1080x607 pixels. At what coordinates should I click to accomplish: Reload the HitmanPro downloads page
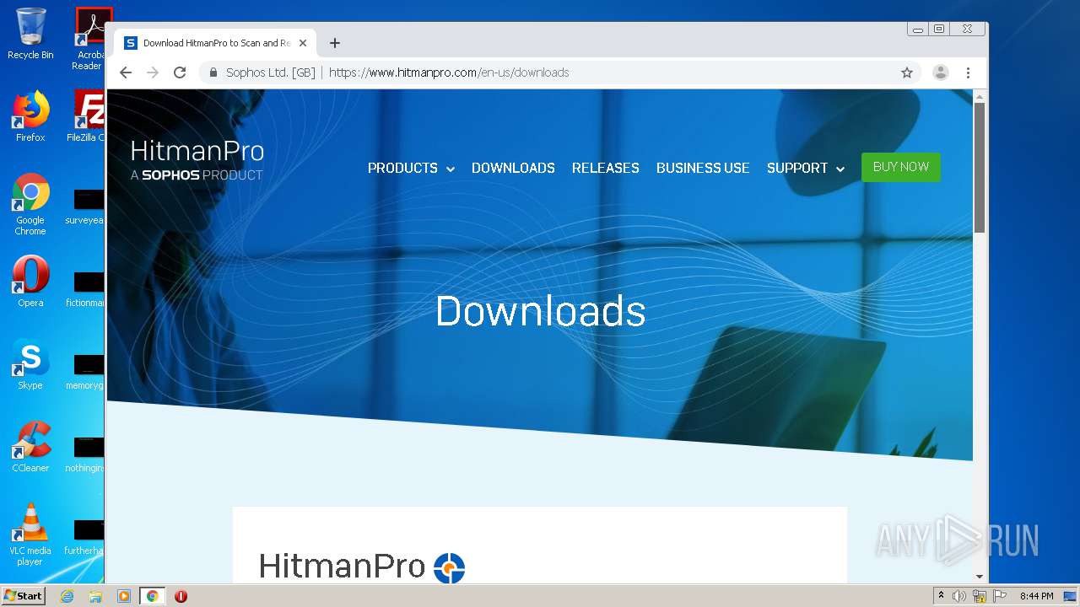click(180, 73)
